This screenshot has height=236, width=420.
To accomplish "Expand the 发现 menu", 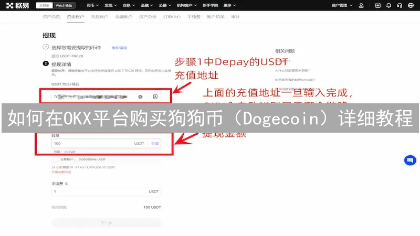I will 110,5.
